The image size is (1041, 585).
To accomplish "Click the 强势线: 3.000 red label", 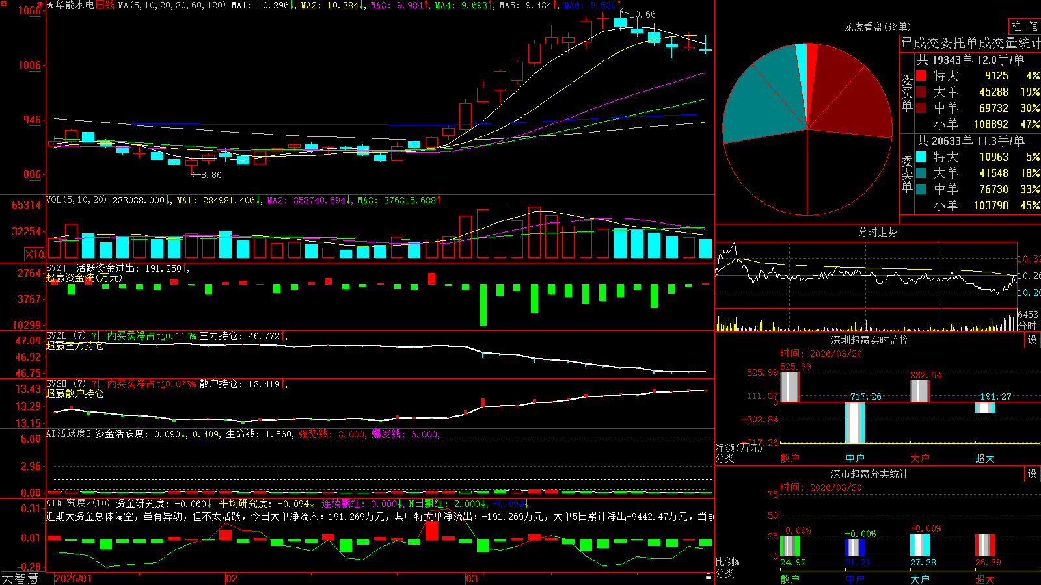I will click(x=332, y=434).
